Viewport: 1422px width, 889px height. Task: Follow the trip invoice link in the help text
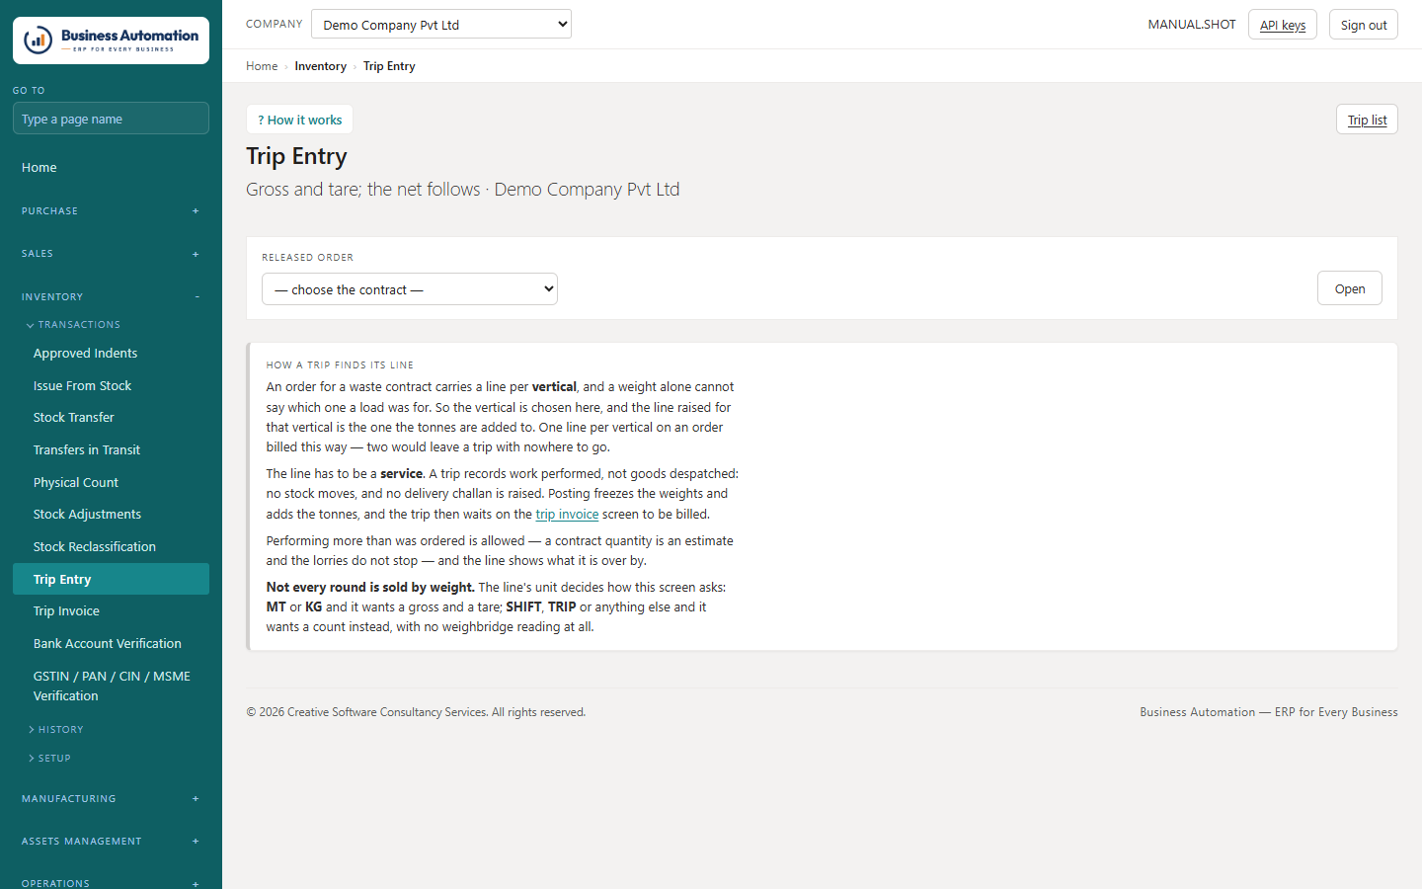click(567, 514)
